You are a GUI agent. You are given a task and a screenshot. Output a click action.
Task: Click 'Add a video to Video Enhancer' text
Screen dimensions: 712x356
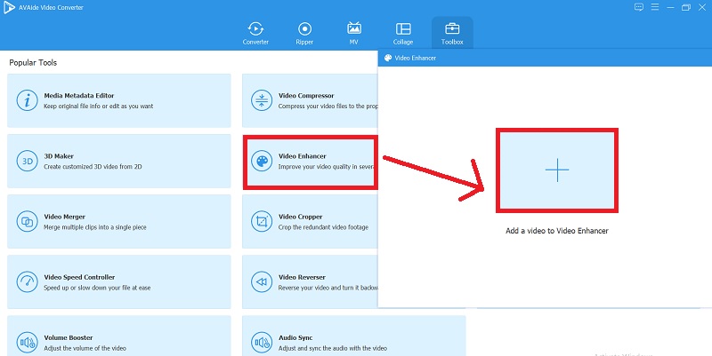click(557, 231)
